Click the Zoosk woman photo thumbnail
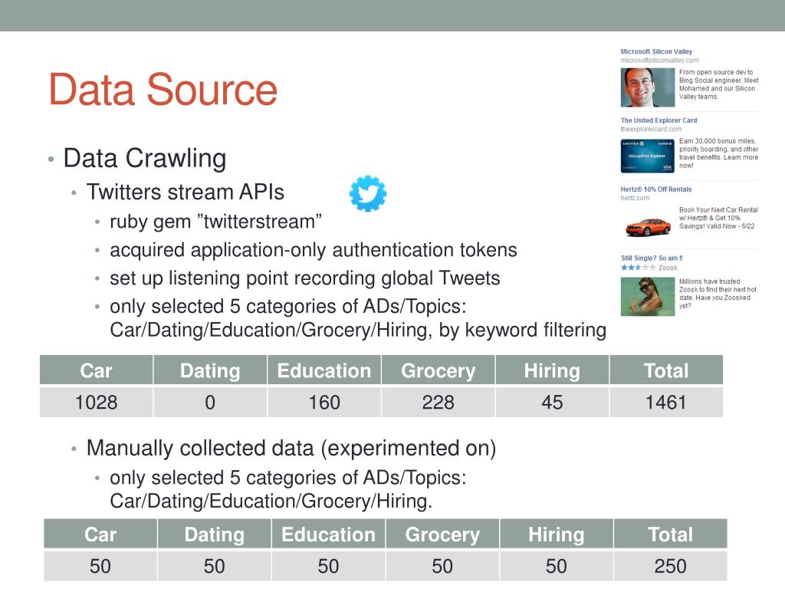 (x=647, y=297)
